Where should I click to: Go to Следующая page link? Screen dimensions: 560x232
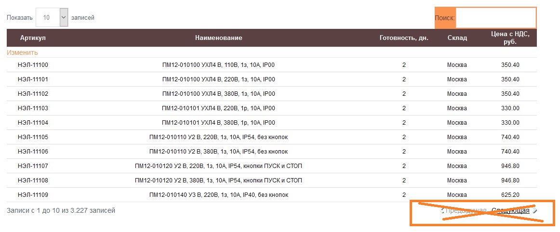[x=510, y=211]
